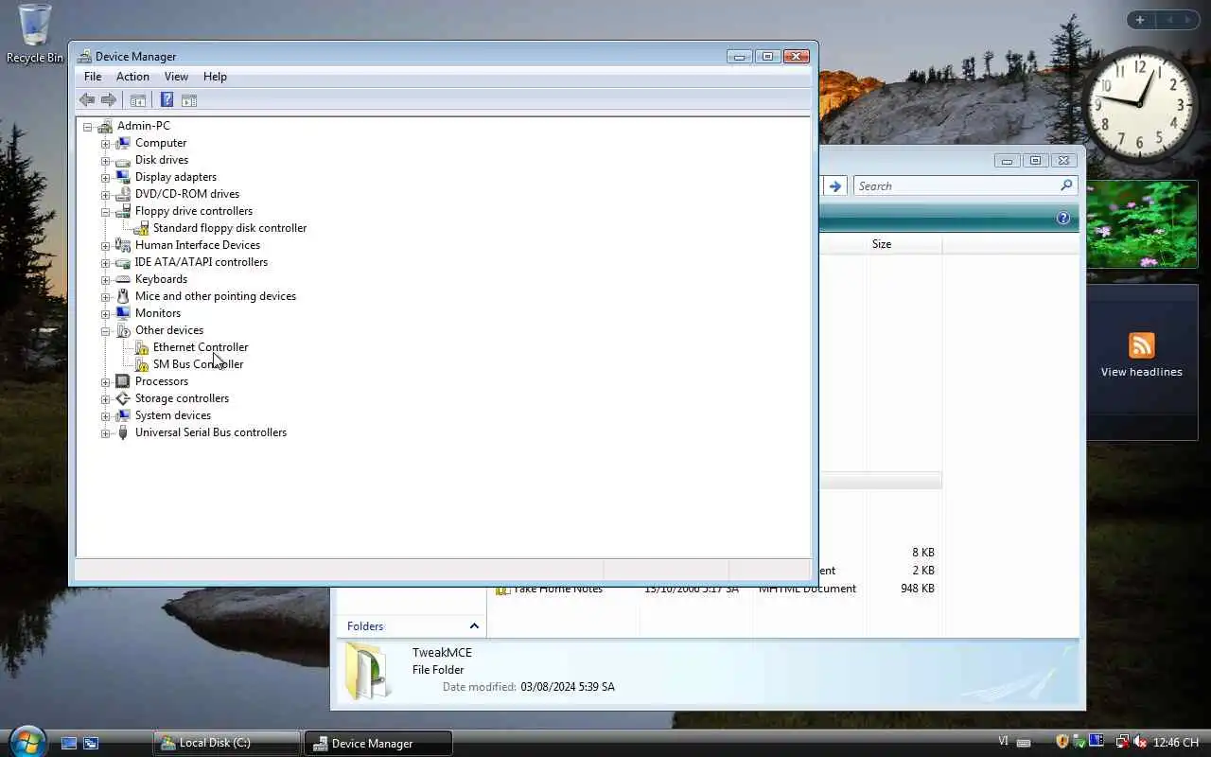Select the Storage controllers row
The image size is (1211, 757).
[182, 398]
